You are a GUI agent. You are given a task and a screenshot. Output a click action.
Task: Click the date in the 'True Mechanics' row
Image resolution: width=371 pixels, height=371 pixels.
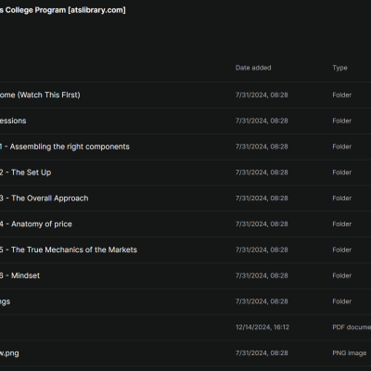[262, 249]
